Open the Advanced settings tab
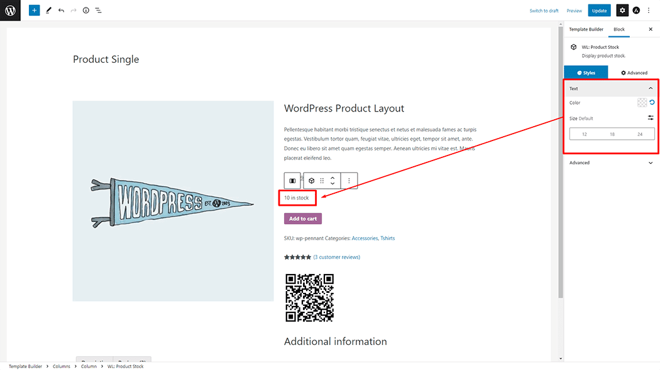This screenshot has width=660, height=370. point(634,73)
